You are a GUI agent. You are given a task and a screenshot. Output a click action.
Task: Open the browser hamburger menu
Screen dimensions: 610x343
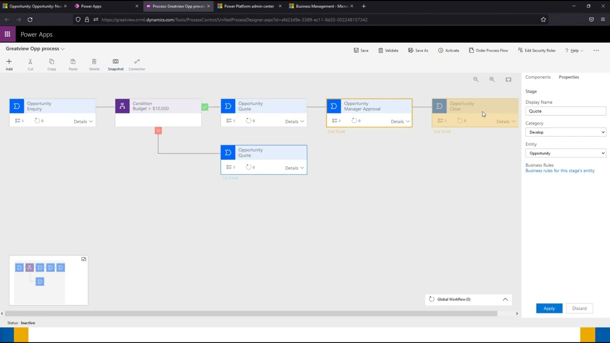[603, 20]
